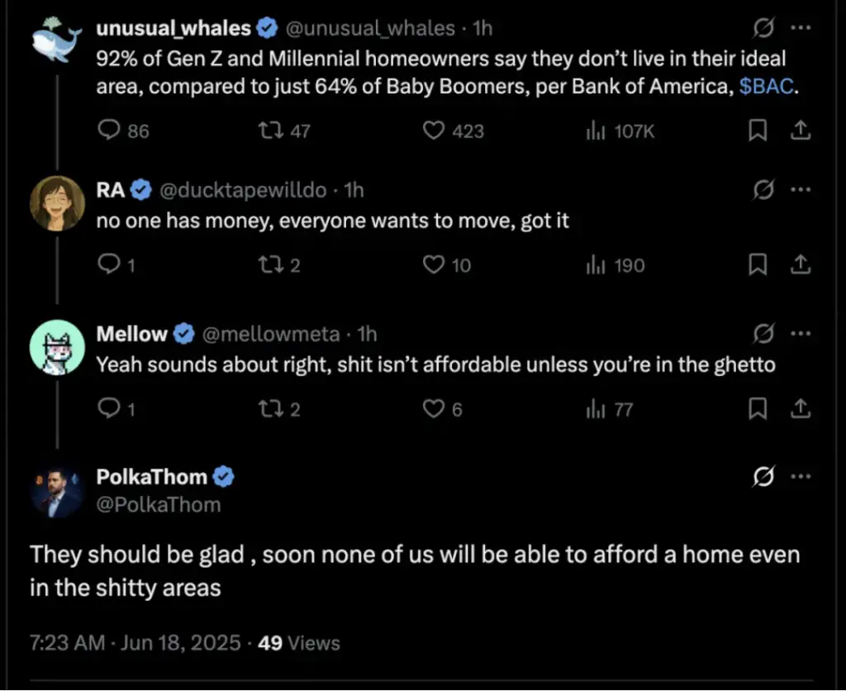Open more options on RA's reply
The height and width of the screenshot is (691, 846).
coord(801,189)
